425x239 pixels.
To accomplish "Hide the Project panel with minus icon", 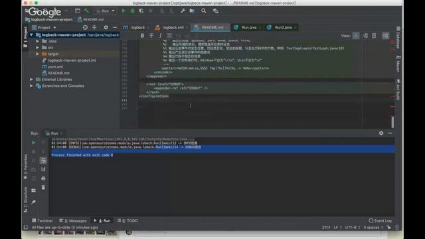I will coord(115,28).
